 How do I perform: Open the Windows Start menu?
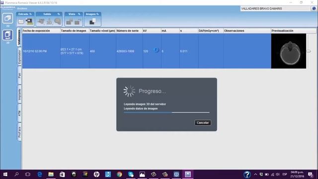point(5,175)
